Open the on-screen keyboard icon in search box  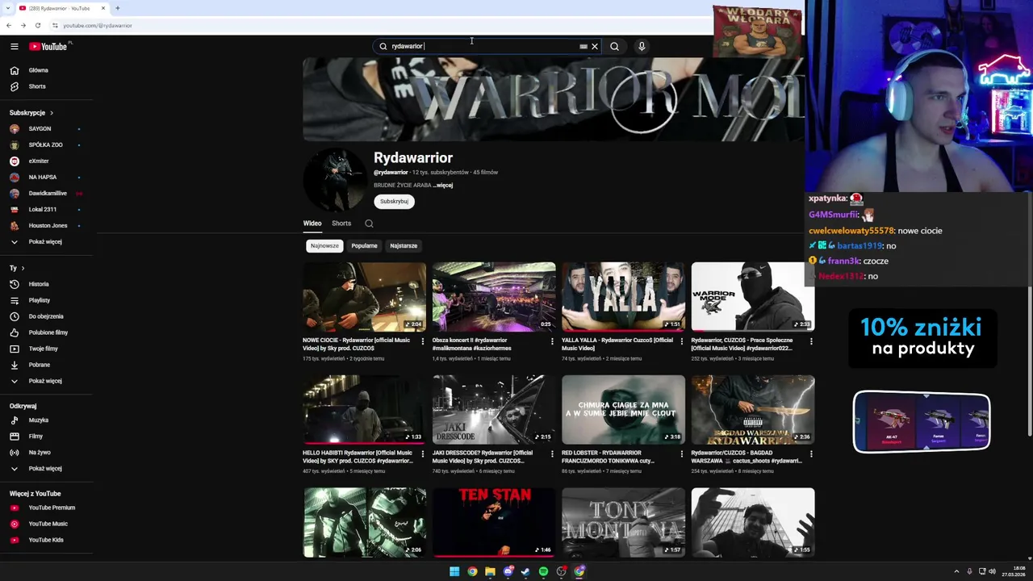point(583,47)
